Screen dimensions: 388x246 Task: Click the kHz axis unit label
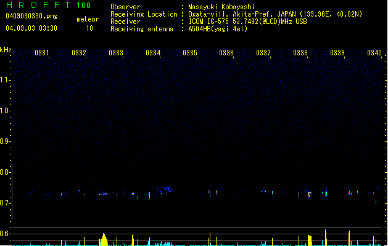point(6,50)
